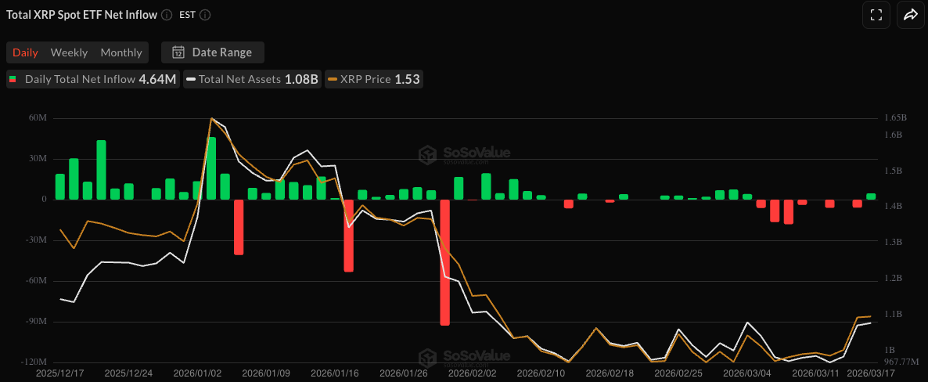This screenshot has width=928, height=382.
Task: Click orange XRP Price legend swatch
Action: pos(333,79)
